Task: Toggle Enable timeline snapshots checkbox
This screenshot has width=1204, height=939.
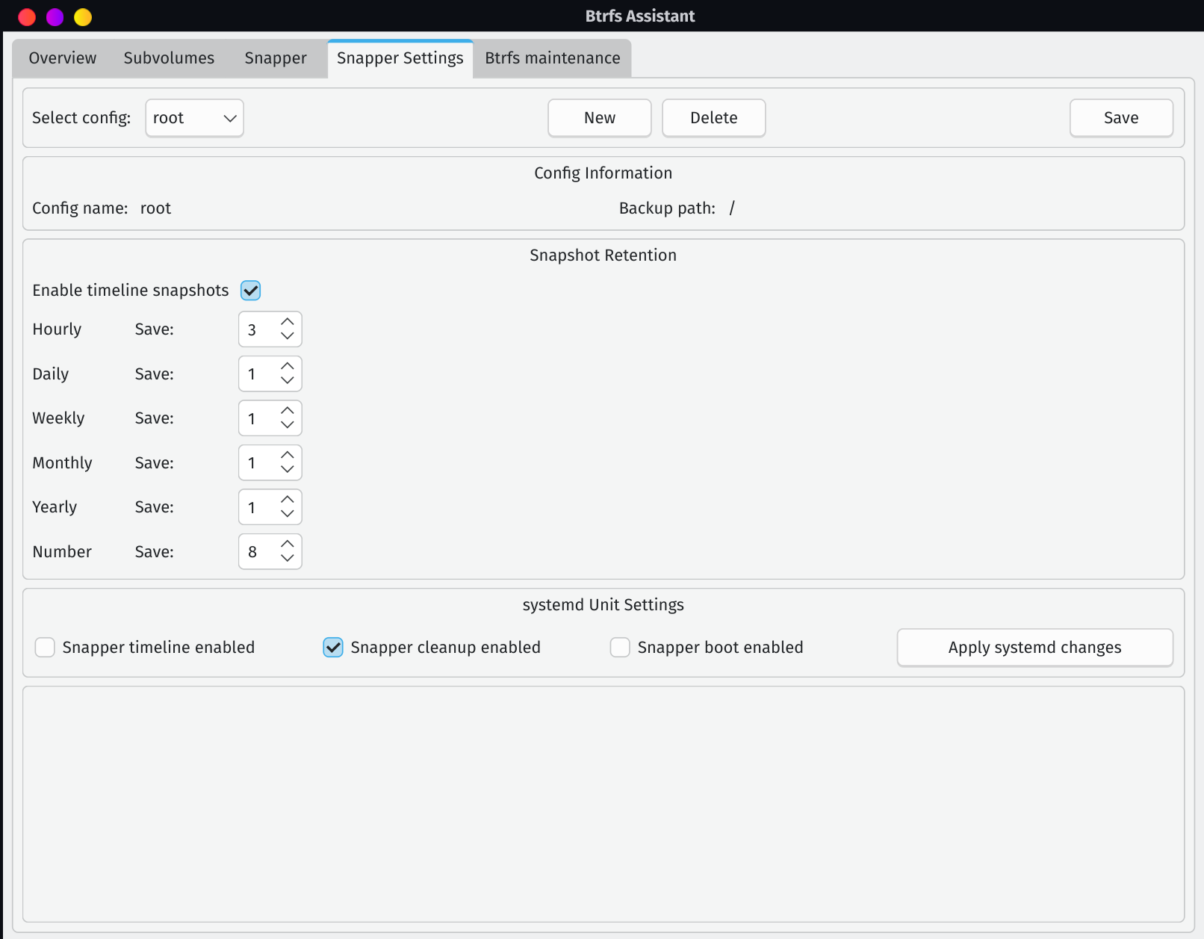Action: tap(251, 291)
